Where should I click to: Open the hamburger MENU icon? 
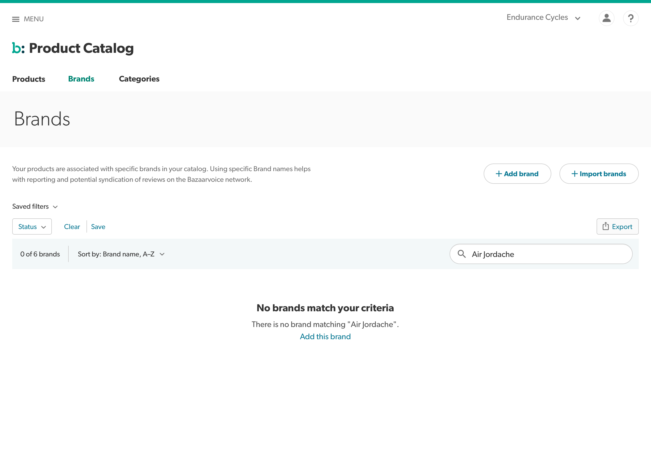16,19
